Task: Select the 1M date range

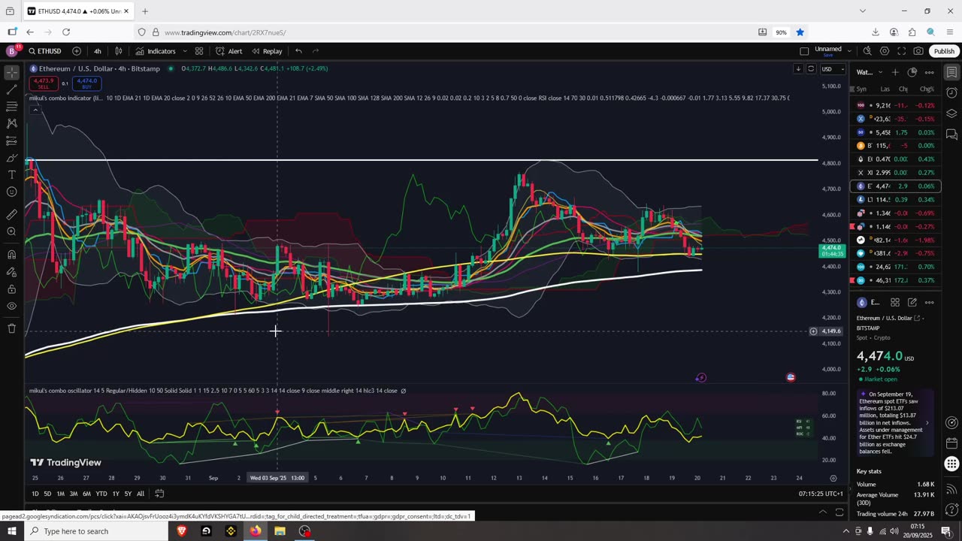Action: pos(60,494)
